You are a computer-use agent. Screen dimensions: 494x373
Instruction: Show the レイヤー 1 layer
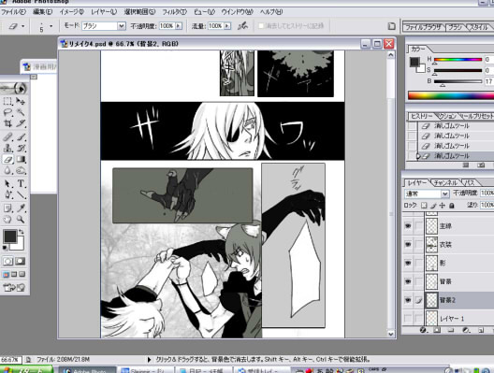coord(408,319)
